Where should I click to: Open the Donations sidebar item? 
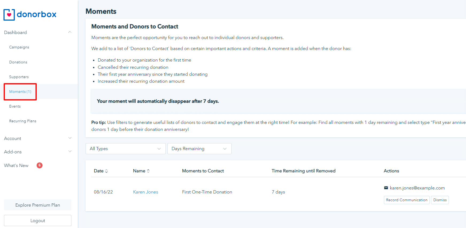pos(18,62)
